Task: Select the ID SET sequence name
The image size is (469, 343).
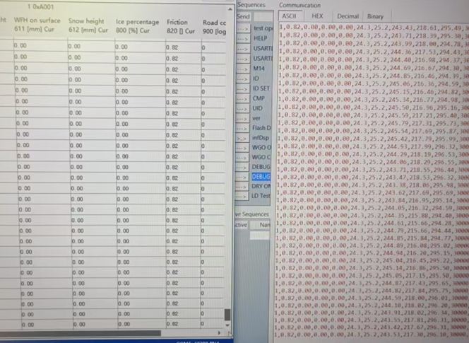Action: tap(261, 88)
